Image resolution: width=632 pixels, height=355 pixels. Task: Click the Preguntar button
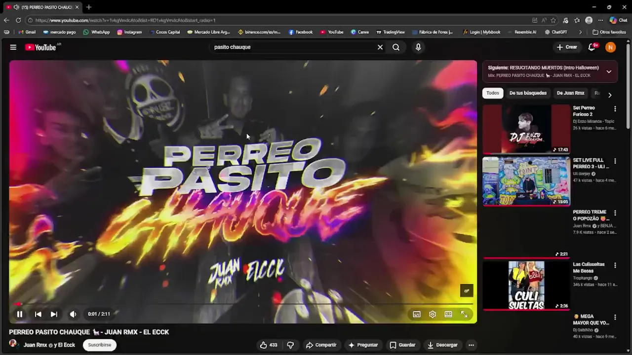[x=363, y=345]
